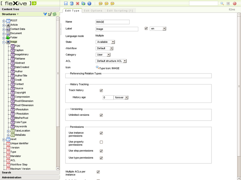Open the State dropdown showing Available
Image resolution: width=241 pixels, height=180 pixels.
(x=105, y=42)
